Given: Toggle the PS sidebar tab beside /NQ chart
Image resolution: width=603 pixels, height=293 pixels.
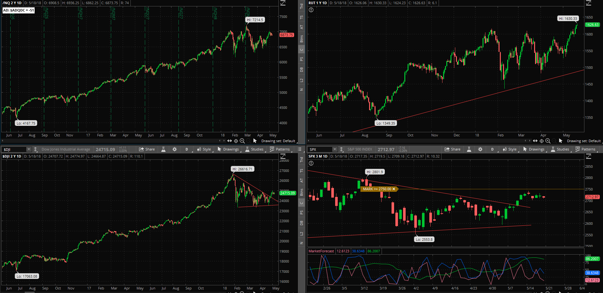Looking at the screenshot, I should click(x=301, y=59).
